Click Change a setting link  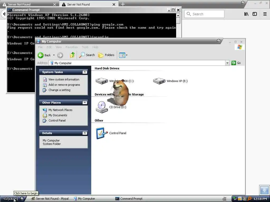59,90
